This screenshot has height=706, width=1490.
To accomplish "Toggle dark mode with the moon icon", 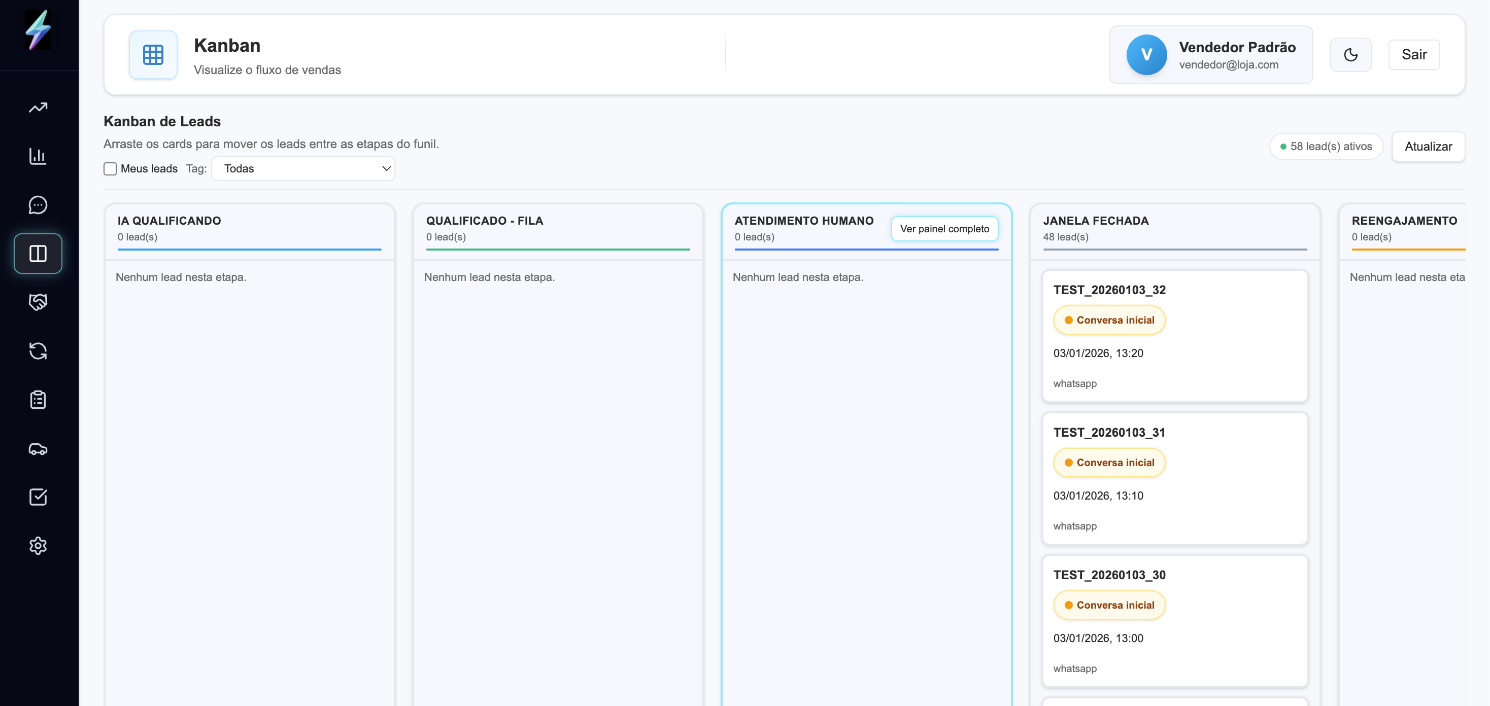I will 1350,54.
